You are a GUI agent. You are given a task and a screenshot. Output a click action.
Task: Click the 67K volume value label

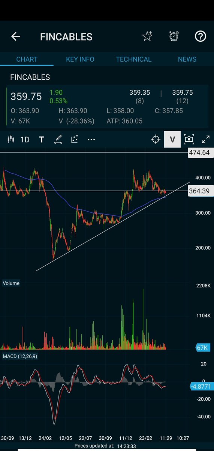pyautogui.click(x=203, y=347)
